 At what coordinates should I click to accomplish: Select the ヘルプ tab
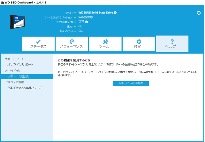[x=172, y=44]
